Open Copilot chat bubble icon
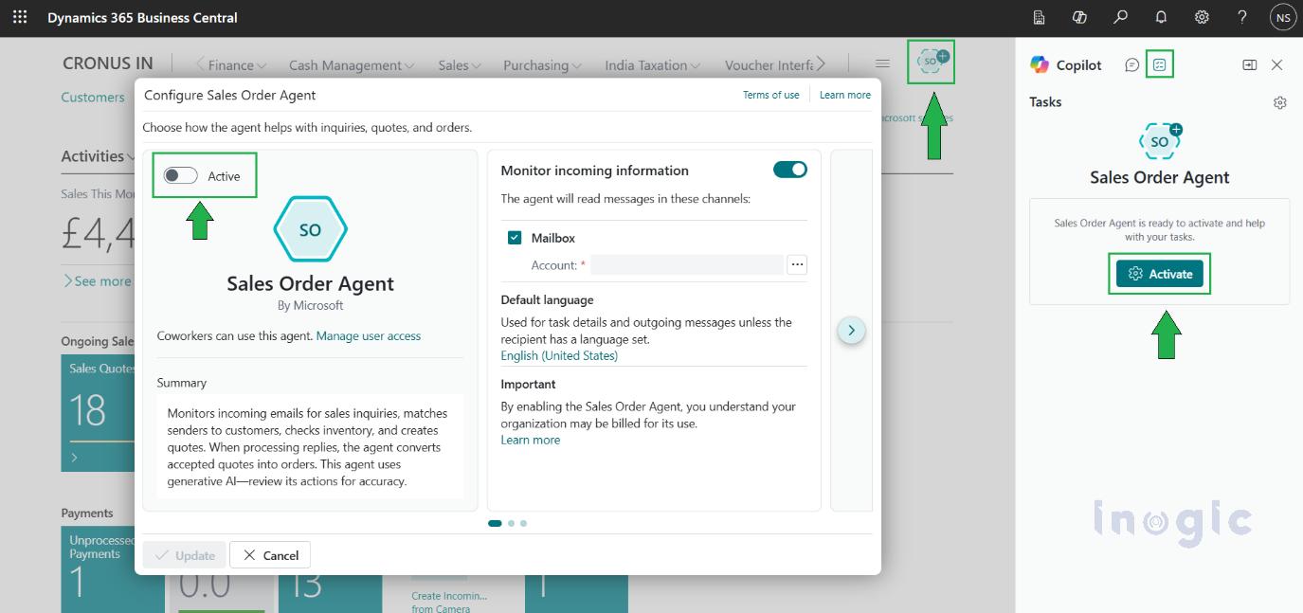Image resolution: width=1303 pixels, height=613 pixels. [x=1131, y=64]
